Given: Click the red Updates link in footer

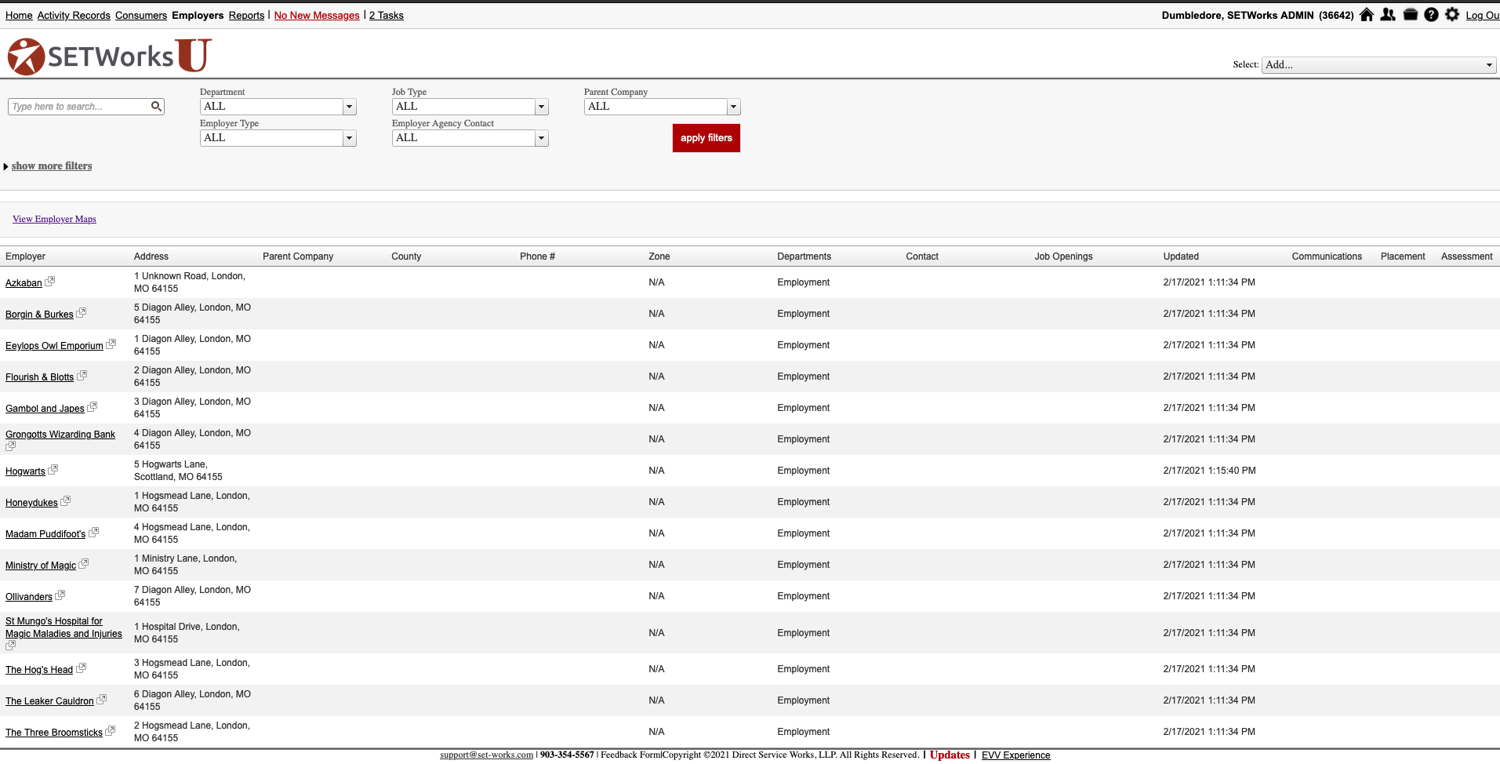Looking at the screenshot, I should 950,755.
